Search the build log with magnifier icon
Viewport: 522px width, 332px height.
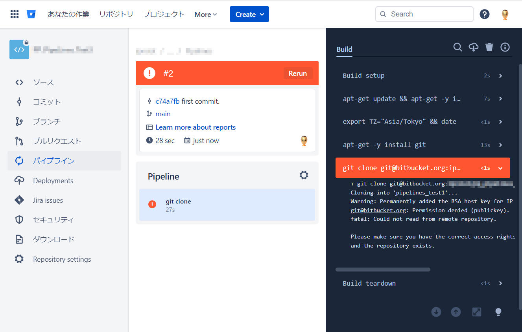(x=457, y=47)
